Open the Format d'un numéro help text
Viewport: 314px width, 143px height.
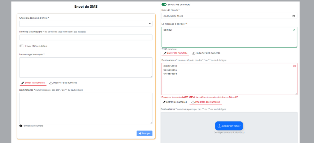[x=33, y=126]
